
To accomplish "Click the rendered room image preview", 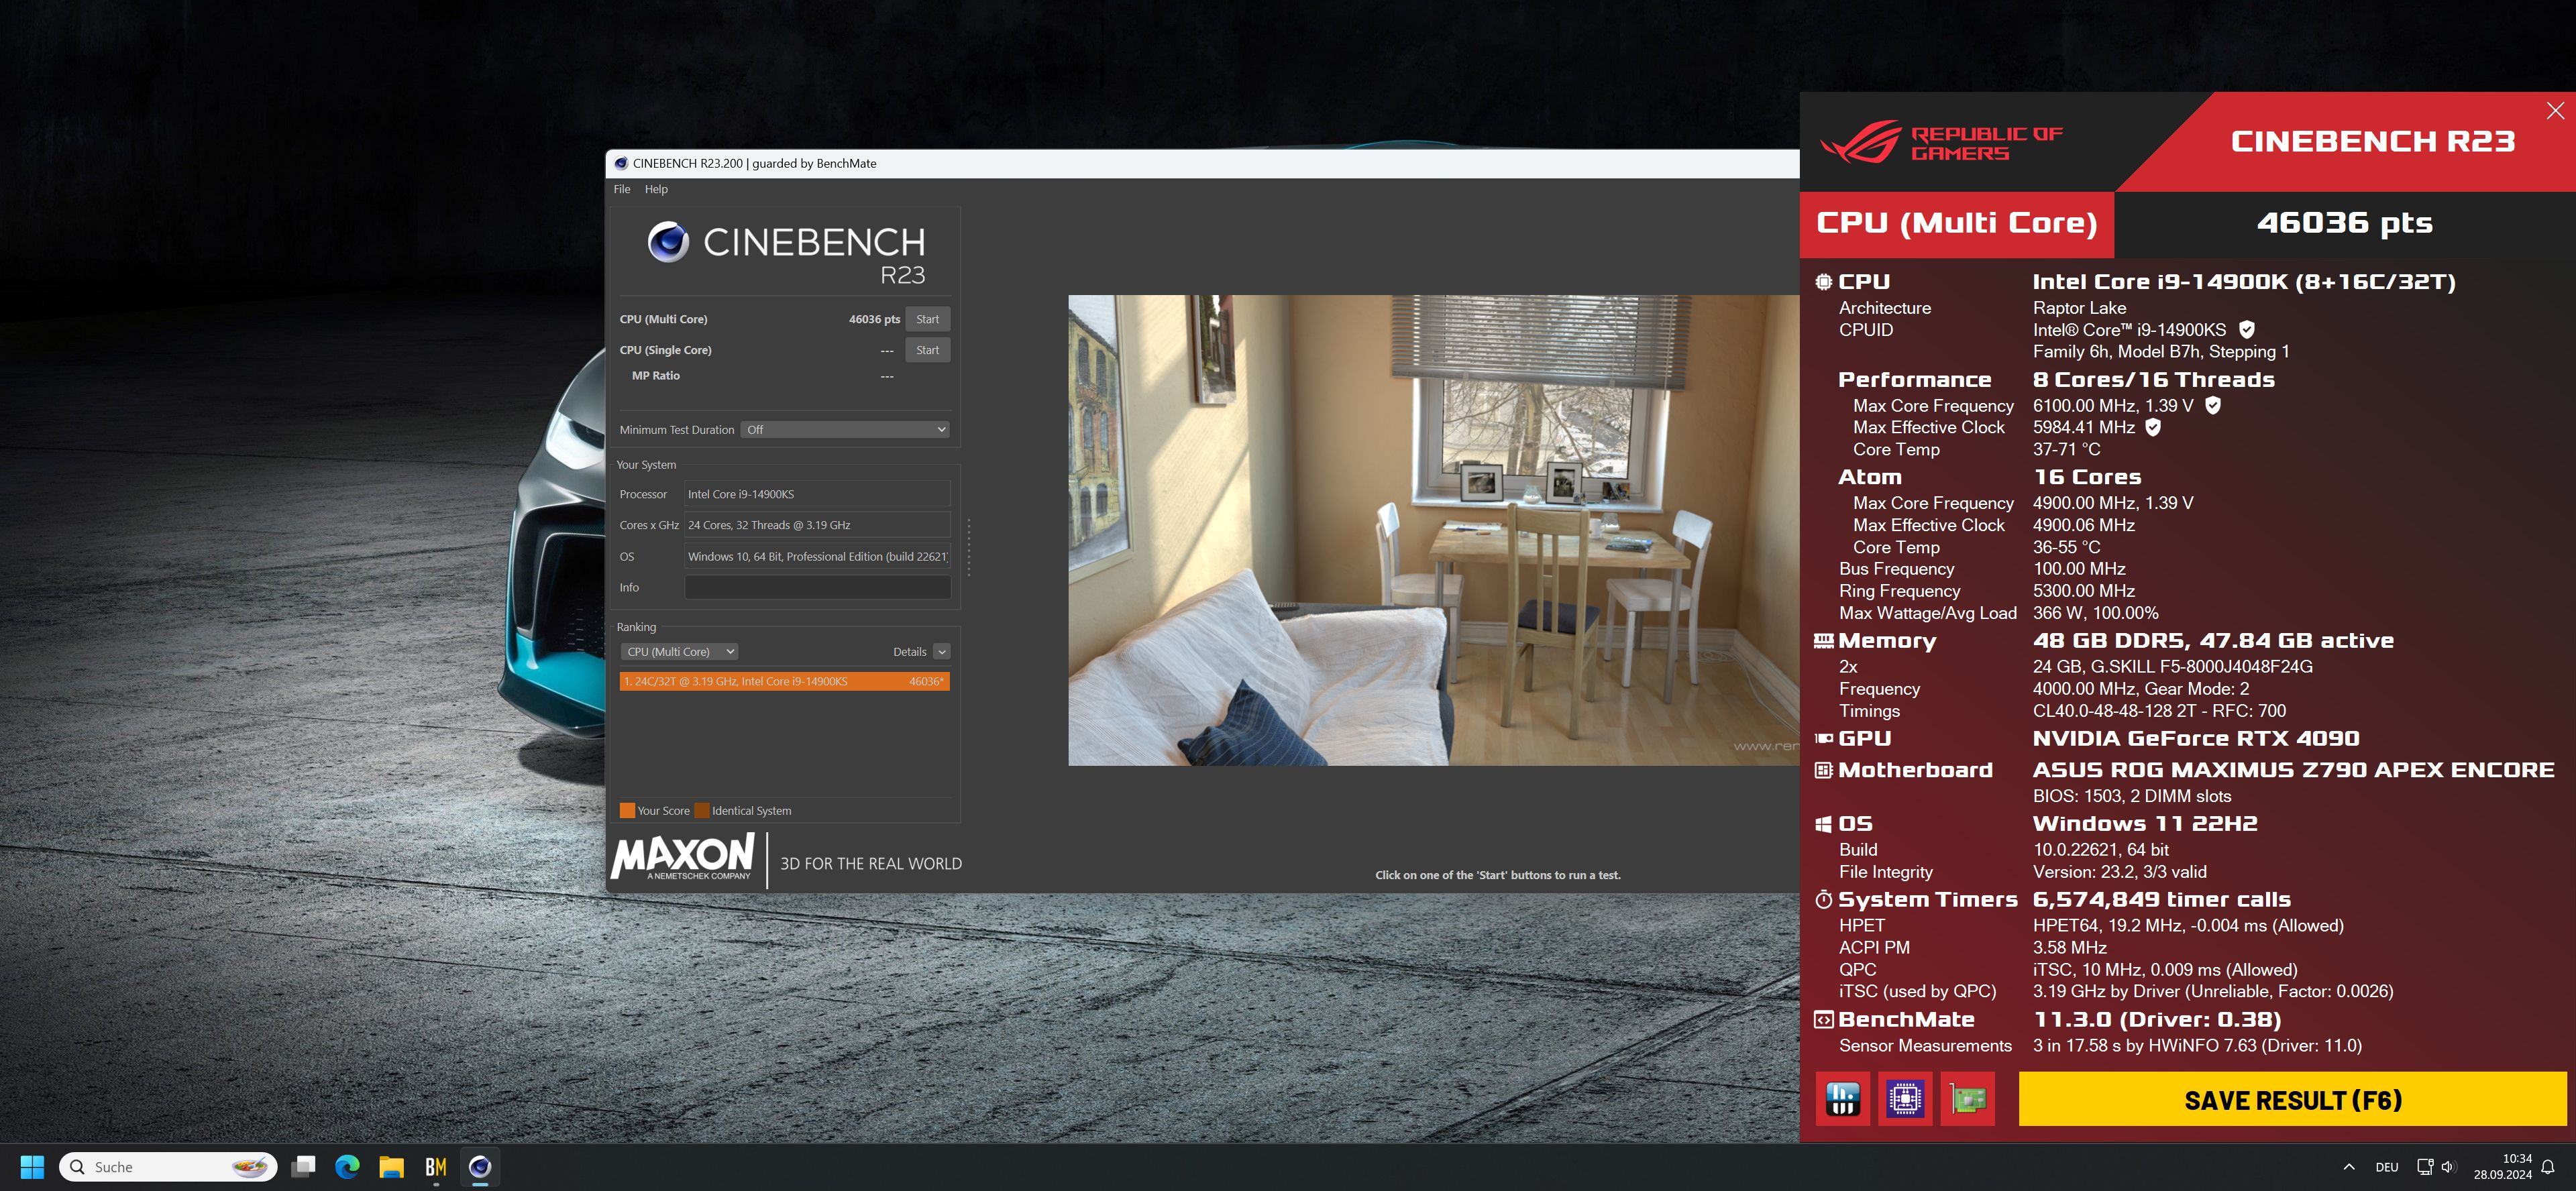I will [x=1433, y=530].
